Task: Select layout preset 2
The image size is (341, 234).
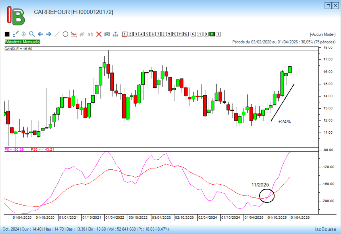Action: tap(130, 34)
